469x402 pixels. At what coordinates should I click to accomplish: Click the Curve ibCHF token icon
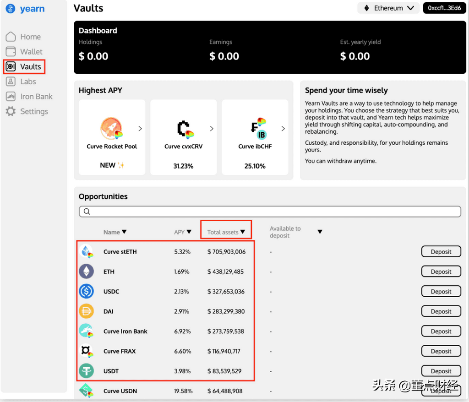click(x=258, y=129)
